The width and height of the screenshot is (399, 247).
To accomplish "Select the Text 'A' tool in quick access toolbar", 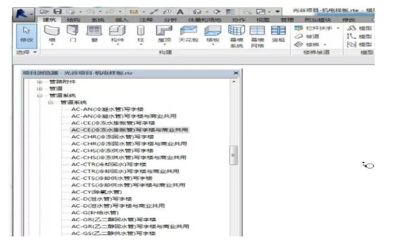I will coord(180,12).
